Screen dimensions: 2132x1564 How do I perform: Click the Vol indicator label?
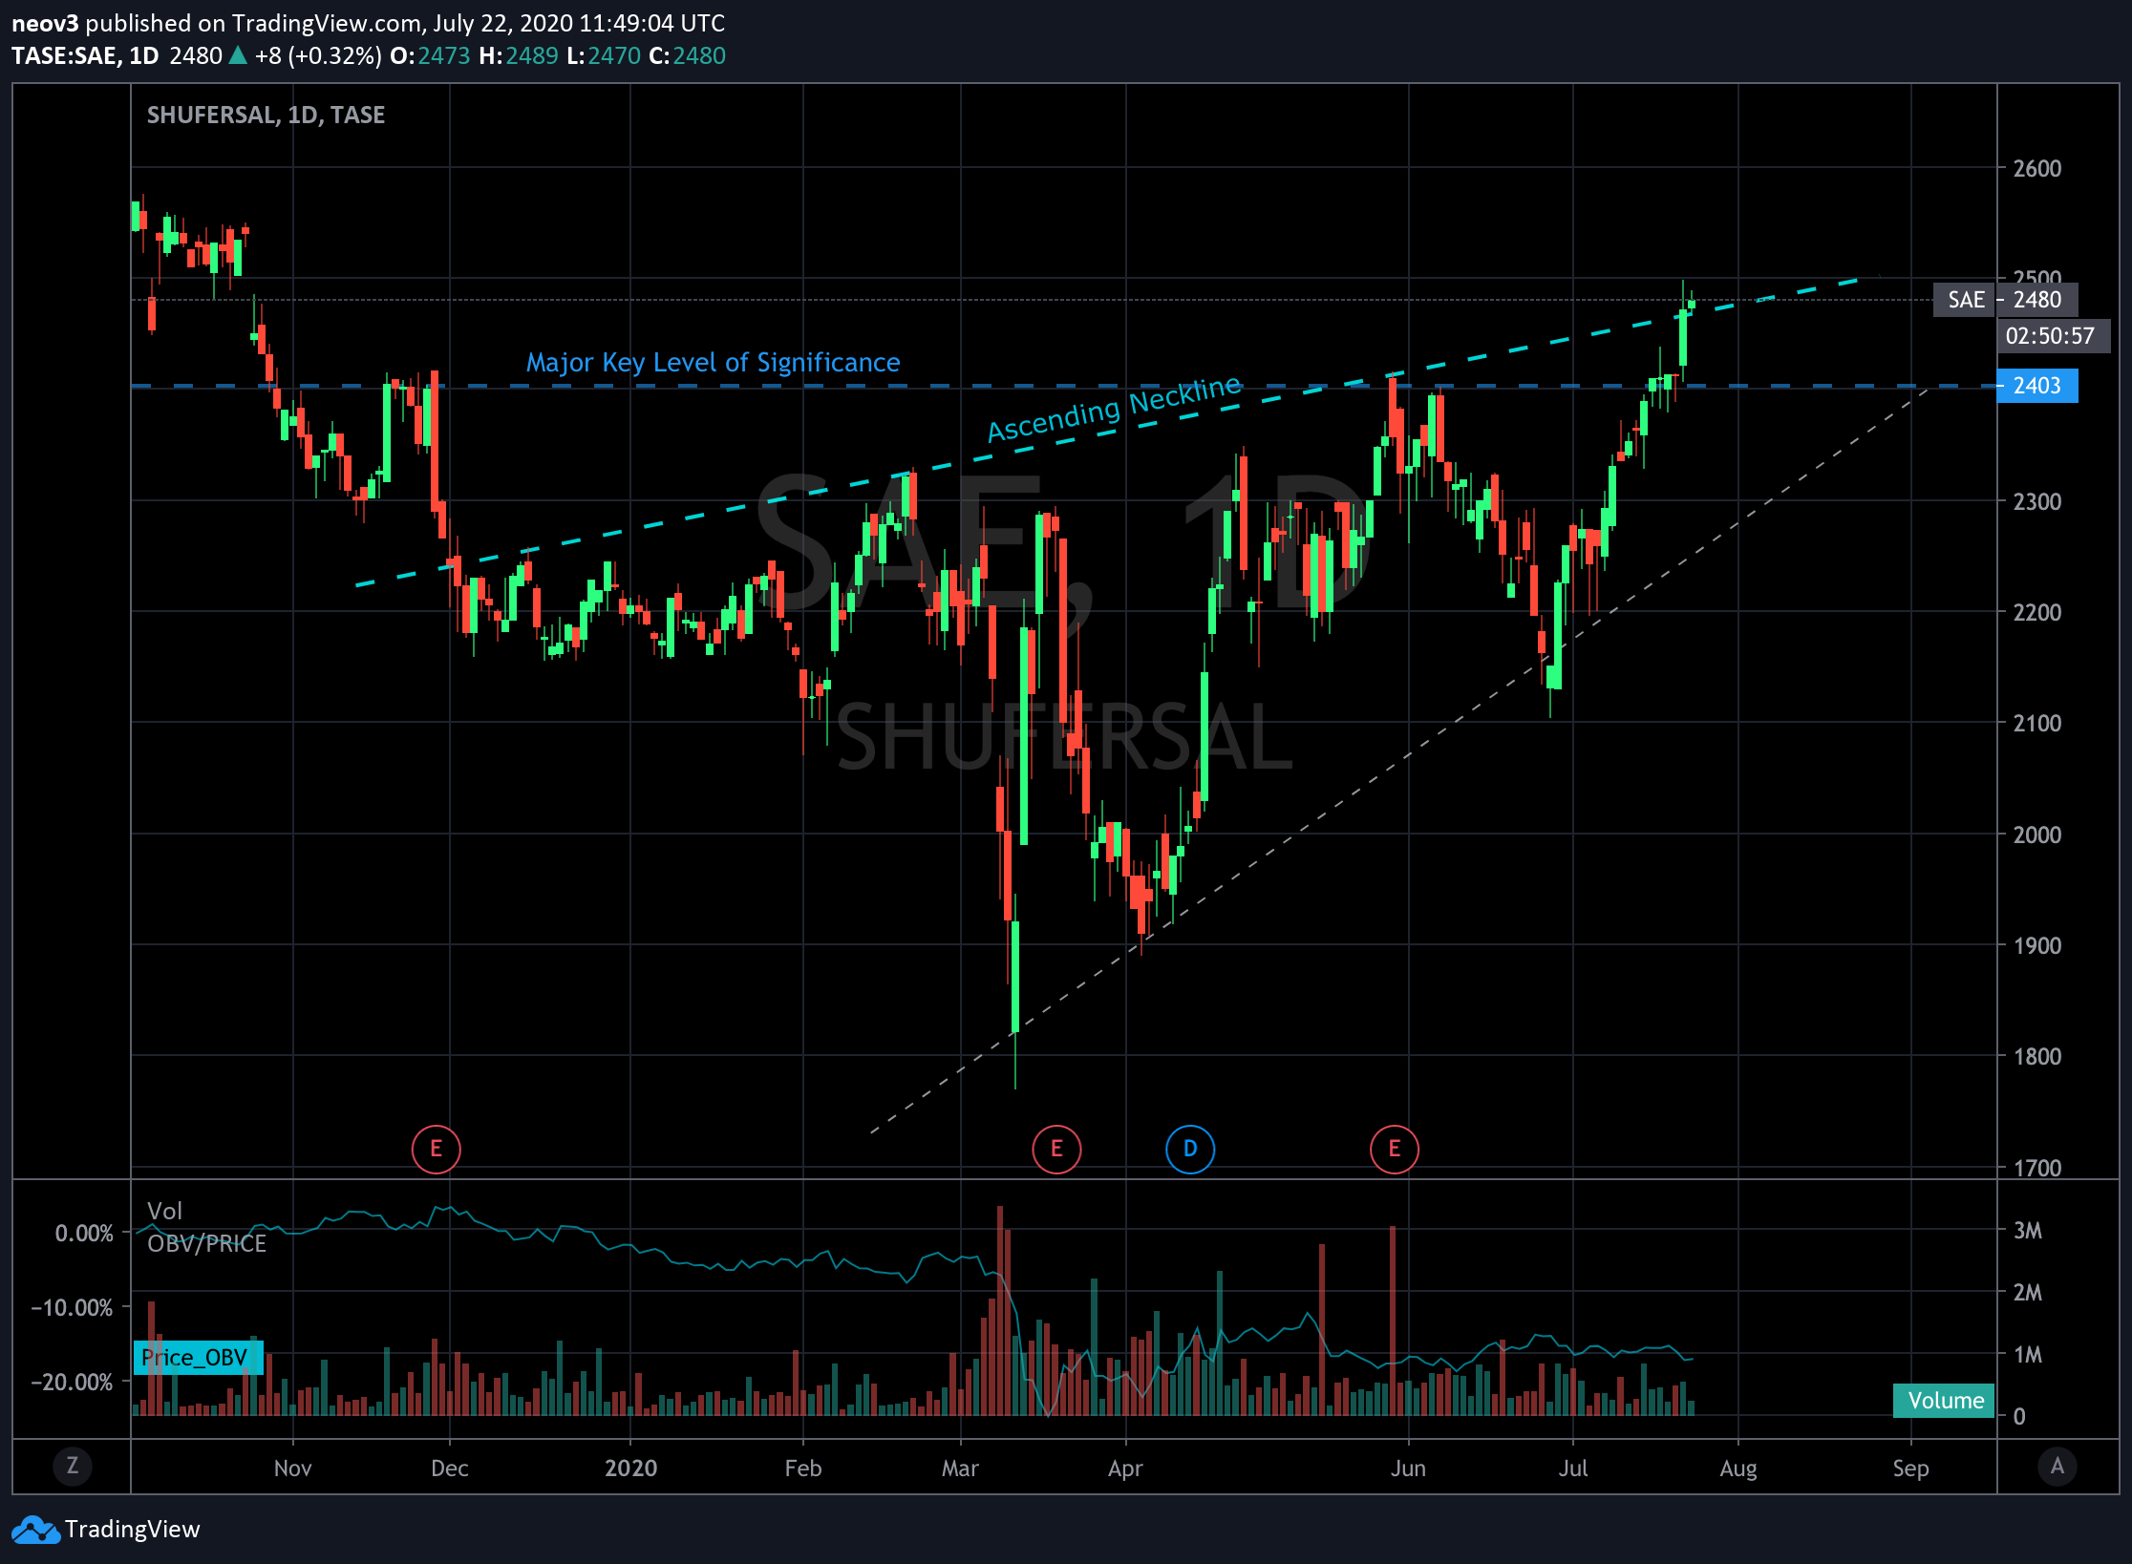(x=164, y=1212)
